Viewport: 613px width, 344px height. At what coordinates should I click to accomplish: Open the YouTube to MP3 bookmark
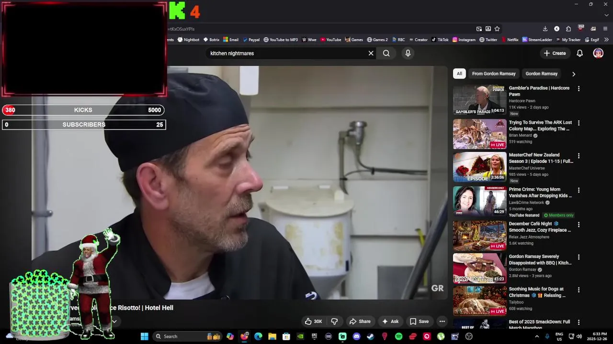(281, 40)
